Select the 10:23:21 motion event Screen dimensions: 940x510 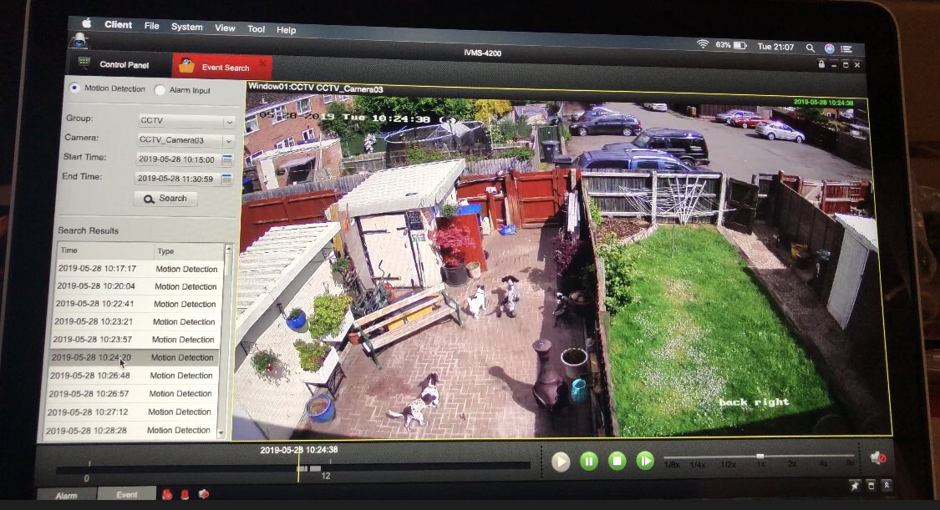[135, 321]
